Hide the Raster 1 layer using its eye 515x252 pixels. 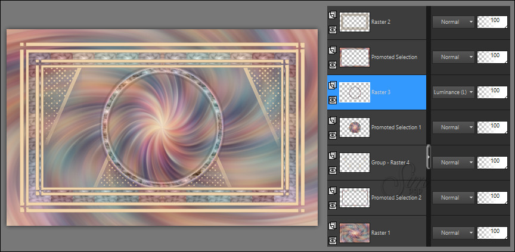[333, 239]
